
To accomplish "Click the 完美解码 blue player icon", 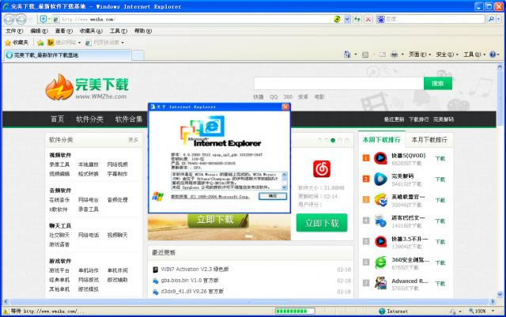I will (380, 179).
